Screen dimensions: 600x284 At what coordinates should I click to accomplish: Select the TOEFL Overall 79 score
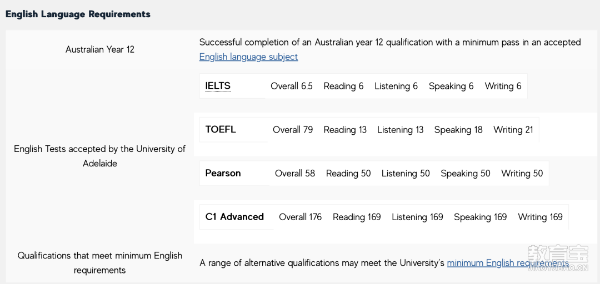tap(293, 130)
